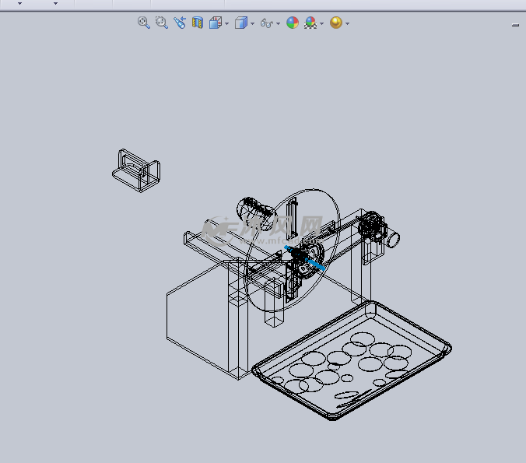The width and height of the screenshot is (526, 463).
Task: Click the View Orientation cube icon
Action: (x=216, y=23)
